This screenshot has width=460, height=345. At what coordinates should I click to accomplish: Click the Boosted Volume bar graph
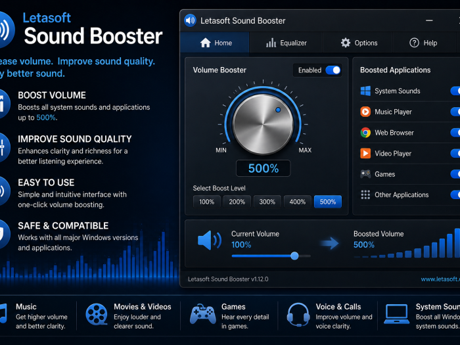[x=407, y=243]
